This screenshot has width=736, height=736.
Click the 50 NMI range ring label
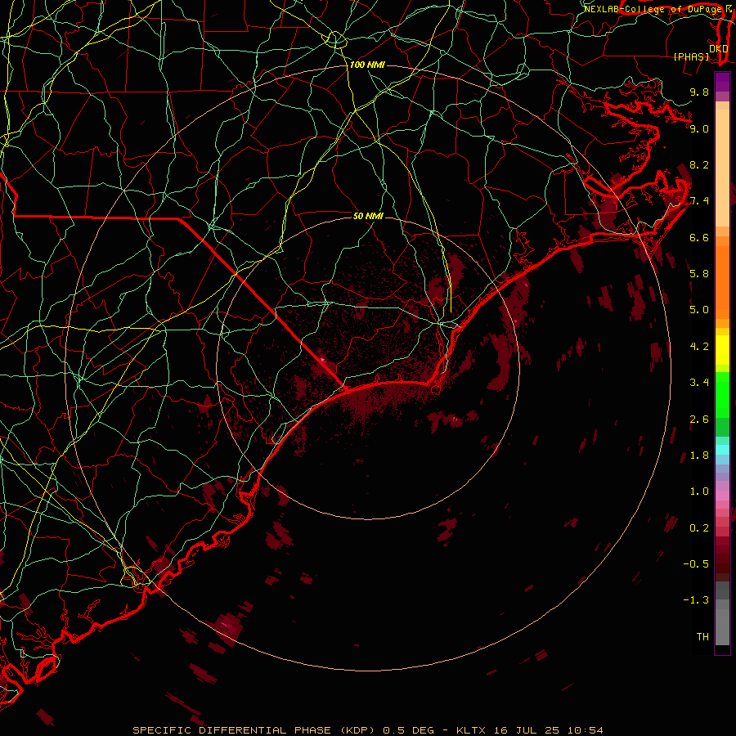coord(368,216)
